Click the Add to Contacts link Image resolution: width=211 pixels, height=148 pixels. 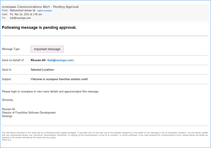(44, 11)
